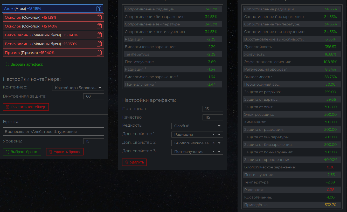Clear the Доп. свойство 3 Пси-излучение selection
347x212 pixels.
[213, 152]
